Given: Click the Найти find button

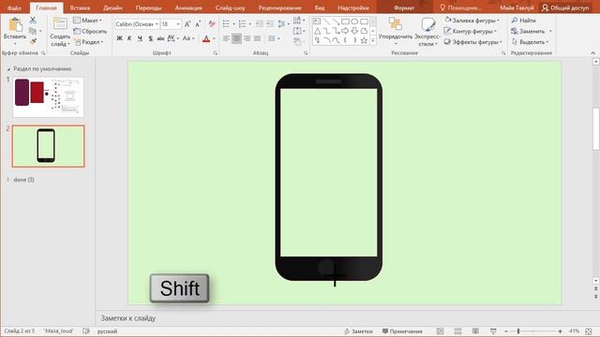Looking at the screenshot, I should [523, 21].
